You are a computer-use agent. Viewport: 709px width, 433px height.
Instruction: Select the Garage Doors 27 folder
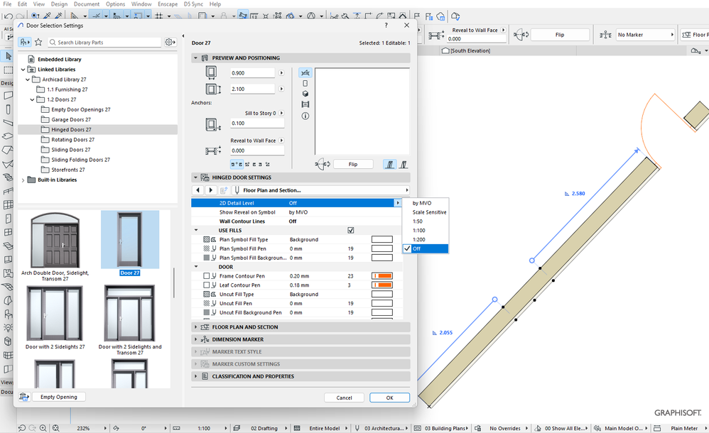coord(70,120)
